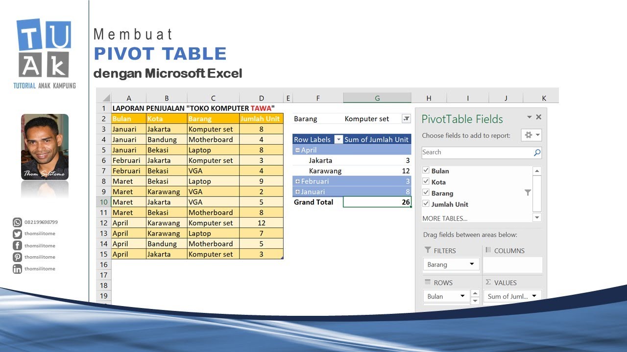Open the Barang filter dropdown in cell G2

point(406,119)
